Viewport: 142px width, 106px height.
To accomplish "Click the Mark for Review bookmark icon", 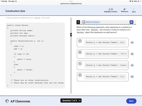I will 84,22.
